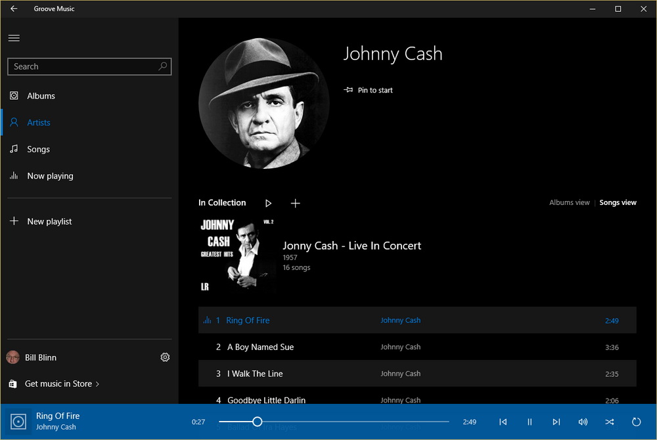This screenshot has height=440, width=657.
Task: Click the 3:36 duration of A Boy Named Sue
Action: [612, 347]
